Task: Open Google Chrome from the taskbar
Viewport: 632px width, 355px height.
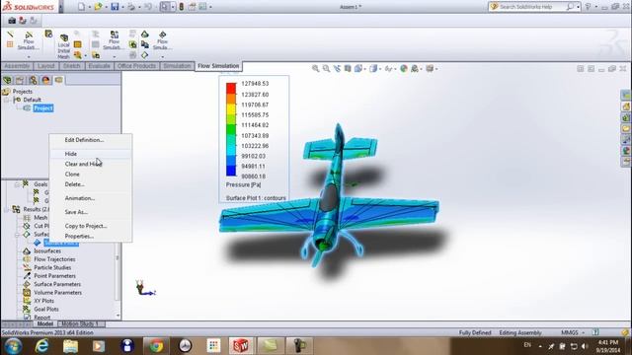Action: coord(156,346)
